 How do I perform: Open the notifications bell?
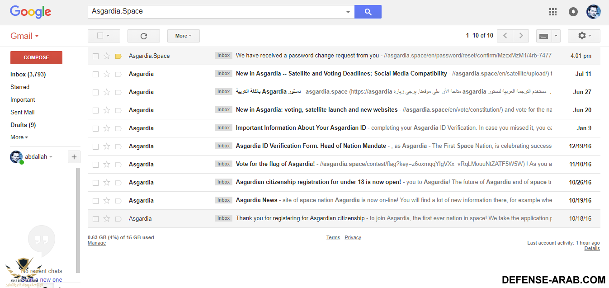point(573,12)
